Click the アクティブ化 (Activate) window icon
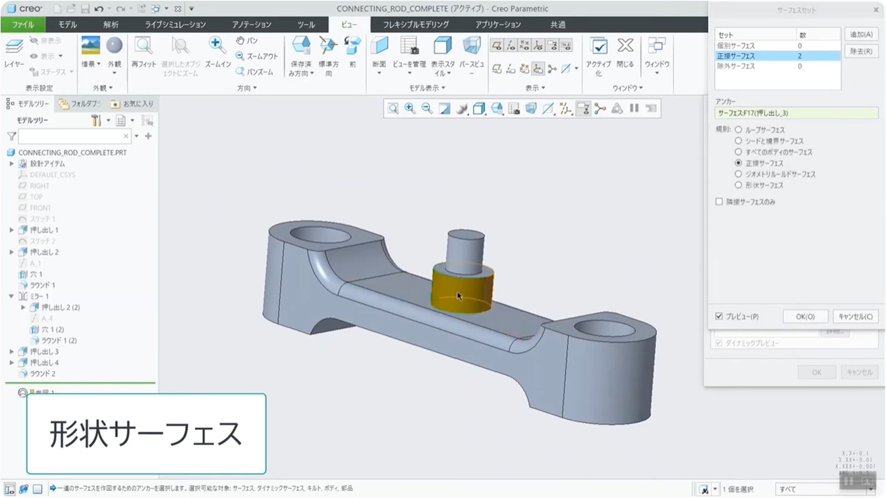The height and width of the screenshot is (498, 886). pyautogui.click(x=599, y=46)
